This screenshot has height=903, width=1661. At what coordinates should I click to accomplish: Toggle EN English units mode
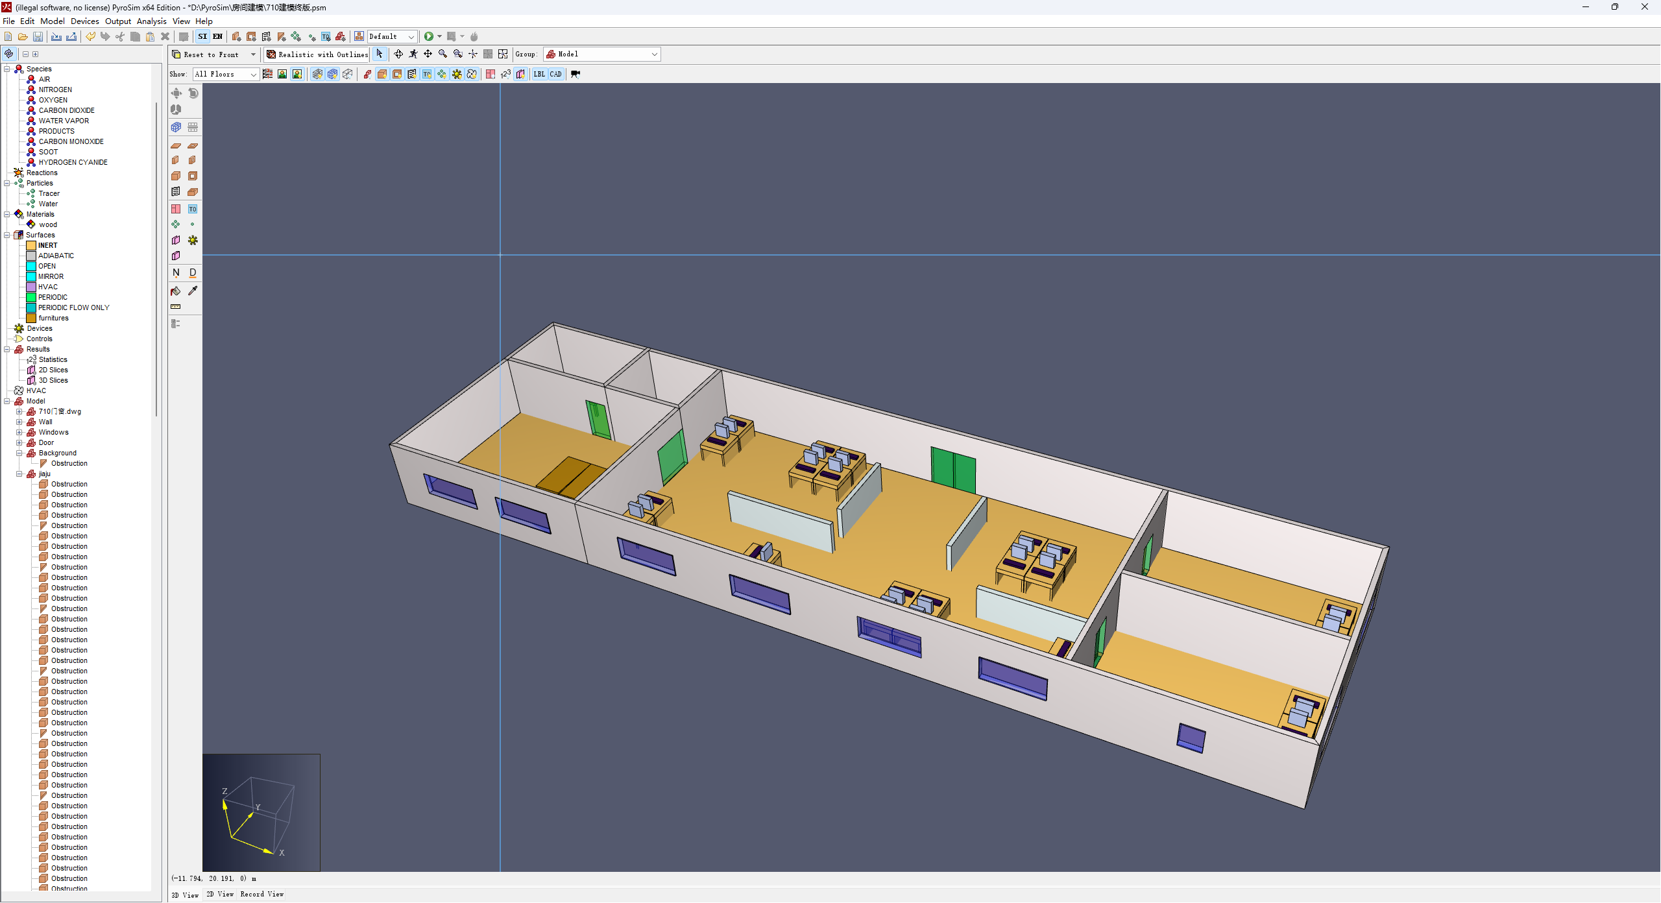click(218, 37)
